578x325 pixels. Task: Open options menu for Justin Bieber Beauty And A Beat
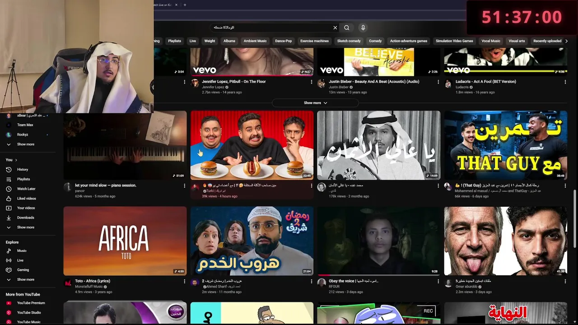(x=438, y=82)
